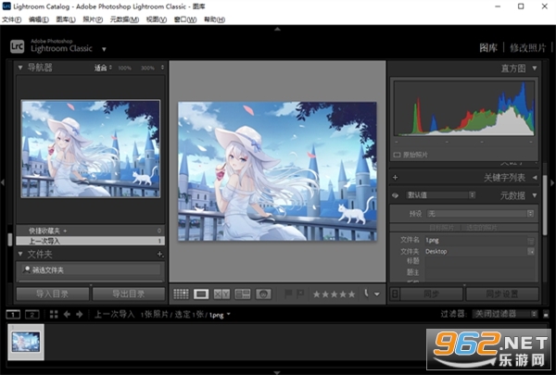Click the Lrc logo badge

[x=17, y=46]
